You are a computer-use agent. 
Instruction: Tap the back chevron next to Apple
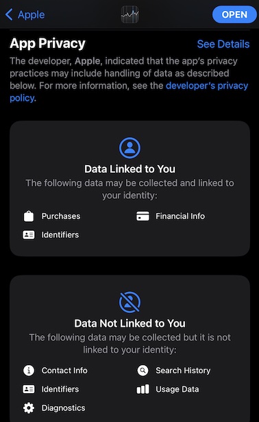click(x=9, y=14)
